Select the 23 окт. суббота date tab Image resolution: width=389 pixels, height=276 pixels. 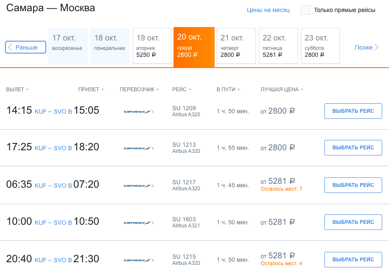(320, 46)
